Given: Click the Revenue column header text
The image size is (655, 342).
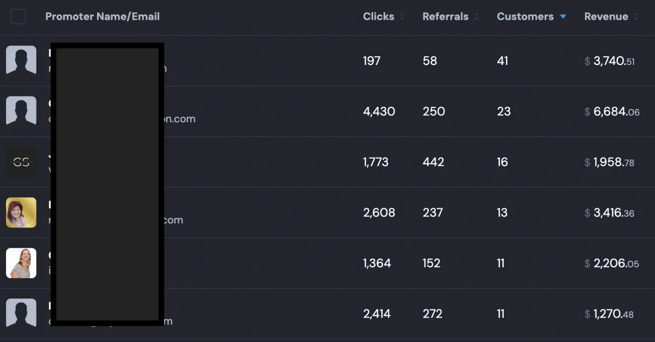Looking at the screenshot, I should point(606,17).
